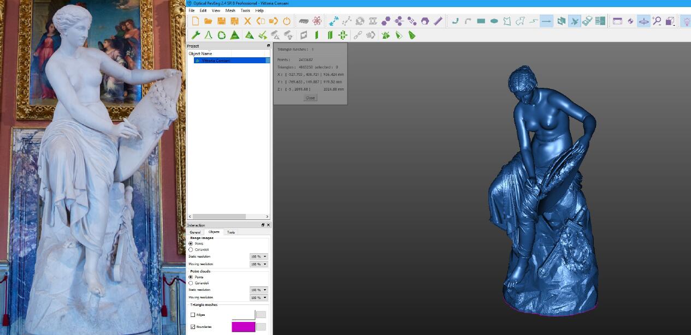
Task: Click the New project icon
Action: pyautogui.click(x=196, y=21)
